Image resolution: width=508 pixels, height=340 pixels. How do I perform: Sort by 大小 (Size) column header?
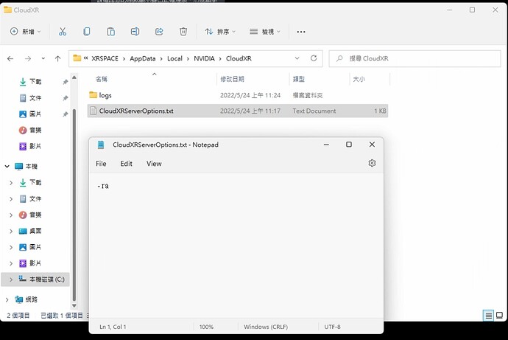[359, 79]
